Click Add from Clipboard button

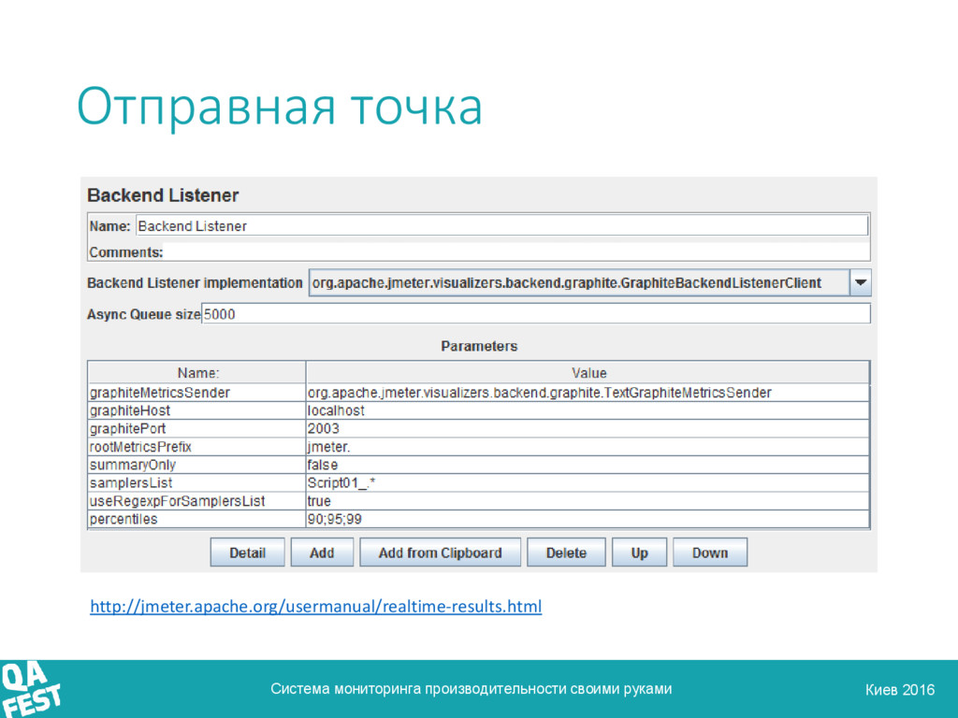tap(440, 553)
